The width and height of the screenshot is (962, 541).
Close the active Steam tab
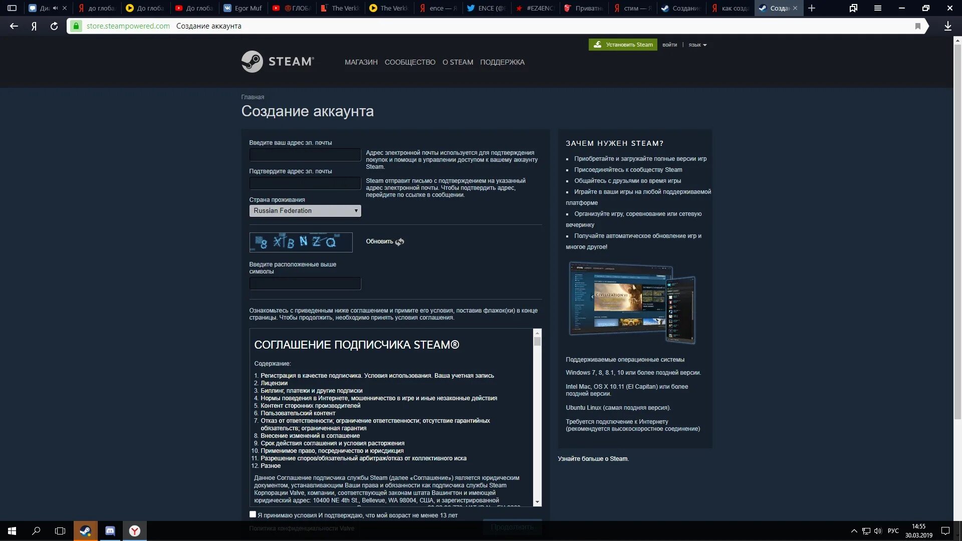(795, 8)
